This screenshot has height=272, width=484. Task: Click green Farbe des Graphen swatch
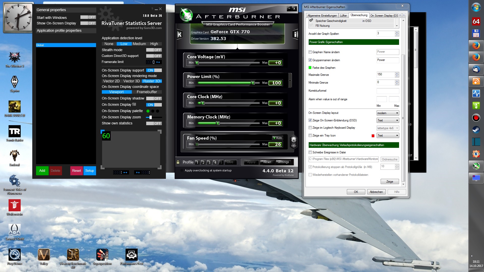(x=310, y=68)
